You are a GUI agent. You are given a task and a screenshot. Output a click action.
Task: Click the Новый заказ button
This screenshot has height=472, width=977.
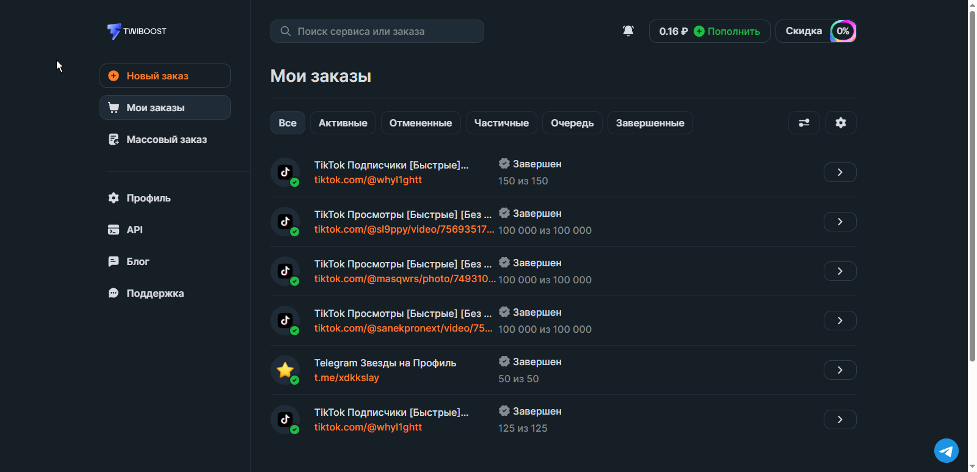[165, 76]
